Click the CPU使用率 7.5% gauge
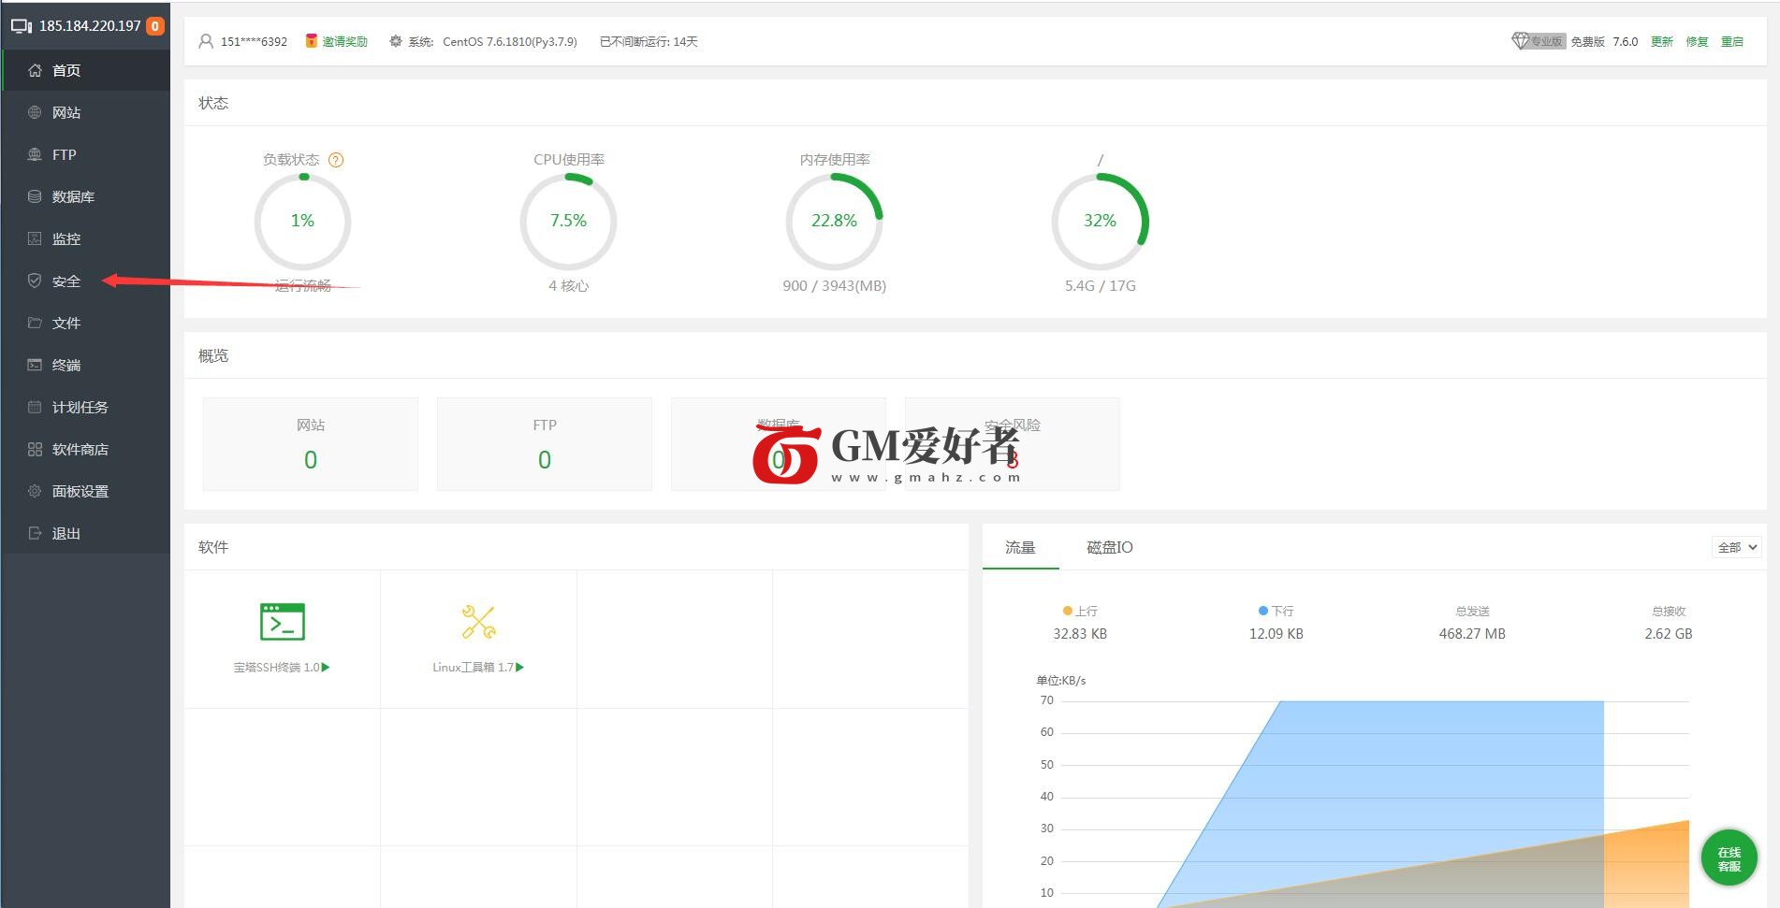 568,222
